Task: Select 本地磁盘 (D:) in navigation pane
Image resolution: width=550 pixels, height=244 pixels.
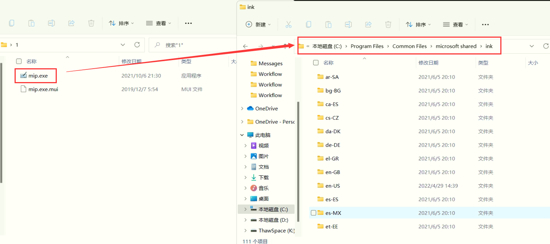Action: [273, 220]
